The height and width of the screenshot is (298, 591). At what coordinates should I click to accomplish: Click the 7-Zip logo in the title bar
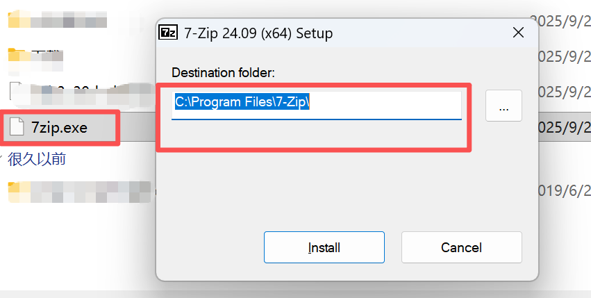pyautogui.click(x=167, y=33)
